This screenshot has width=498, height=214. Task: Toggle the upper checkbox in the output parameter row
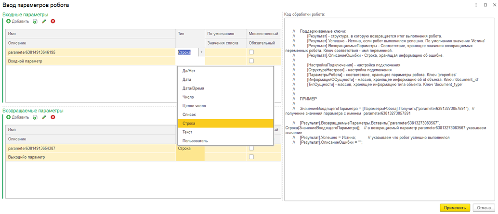coord(251,149)
